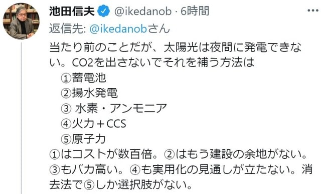This screenshot has width=321, height=194.
Task: Click the list item ③ 水素・アンモニア
Action: [x=114, y=108]
